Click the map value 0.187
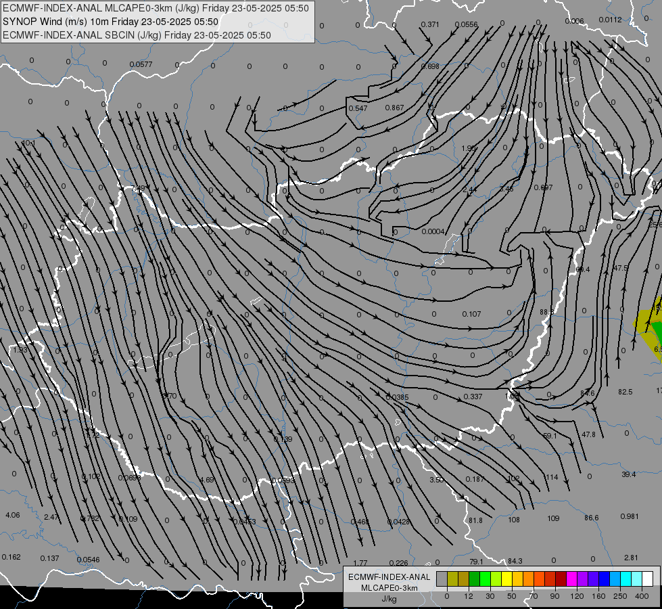662x609 pixels. (475, 479)
